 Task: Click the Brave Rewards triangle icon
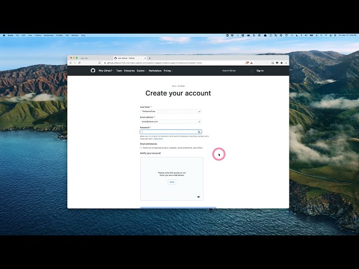[251, 63]
